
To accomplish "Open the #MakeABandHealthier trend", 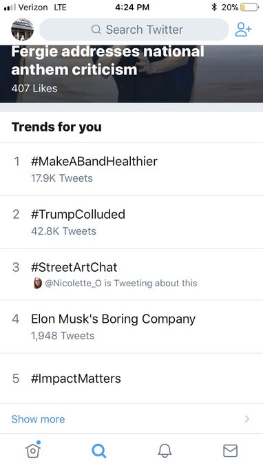I will tap(131, 169).
